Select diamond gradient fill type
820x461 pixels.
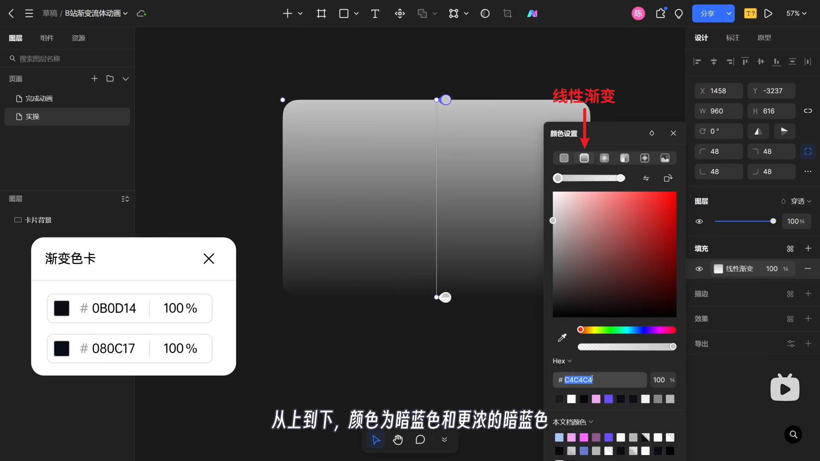click(x=644, y=158)
